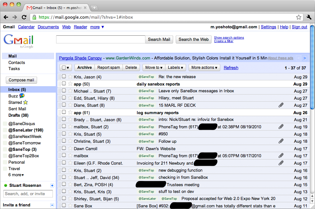Click the green status dot for Stuart Roseman
315x209 pixels.
click(x=5, y=186)
